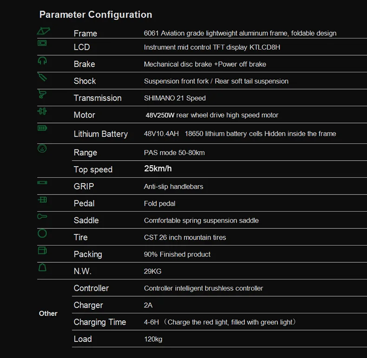Click the motor icon
This screenshot has width=367, height=358.
click(42, 111)
